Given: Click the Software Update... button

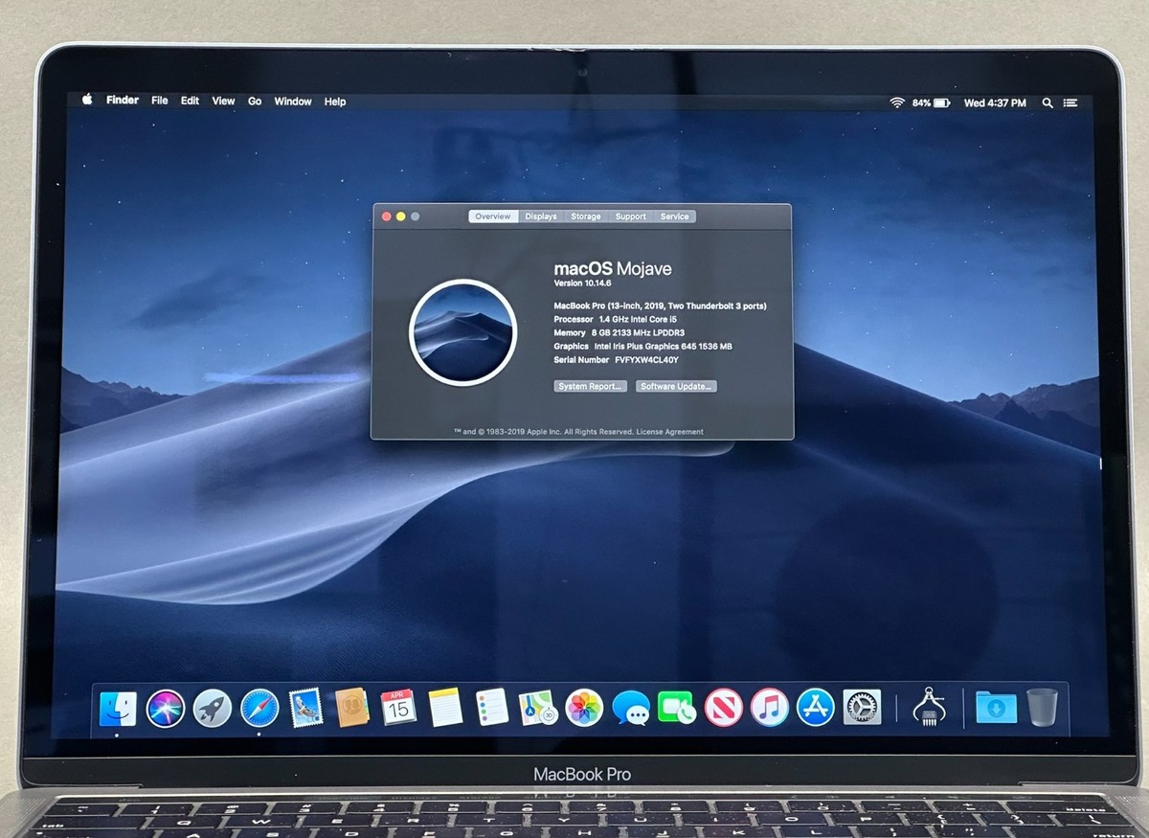Looking at the screenshot, I should [x=676, y=386].
